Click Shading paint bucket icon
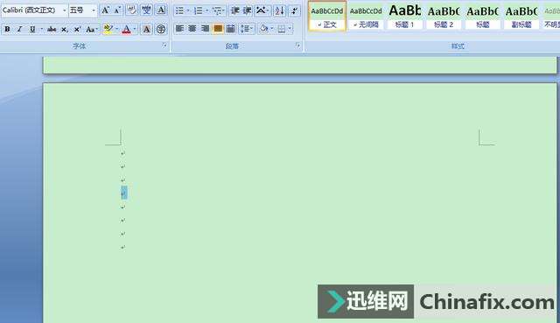Image resolution: width=560 pixels, height=323 pixels. (x=264, y=29)
